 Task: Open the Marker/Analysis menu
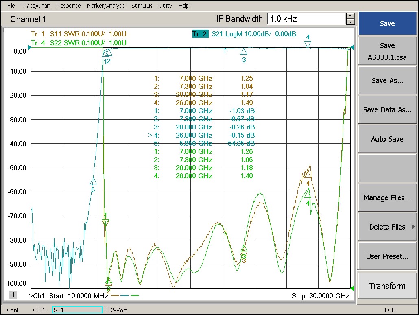[x=106, y=6]
